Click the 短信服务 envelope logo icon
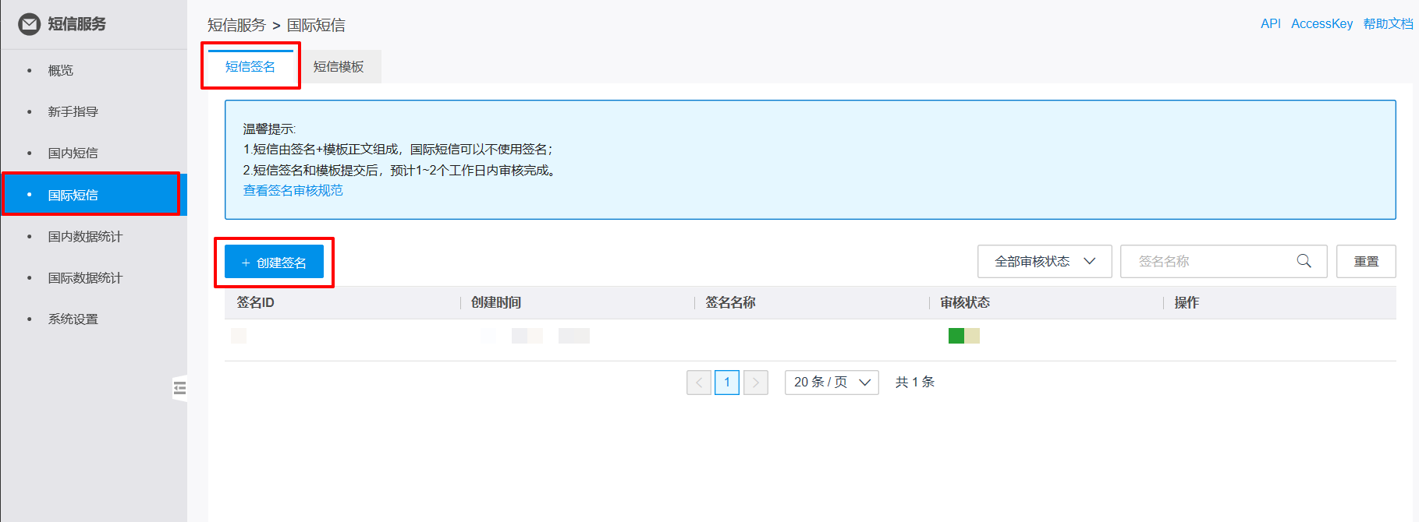Screen dimensions: 1419x522 pos(29,24)
